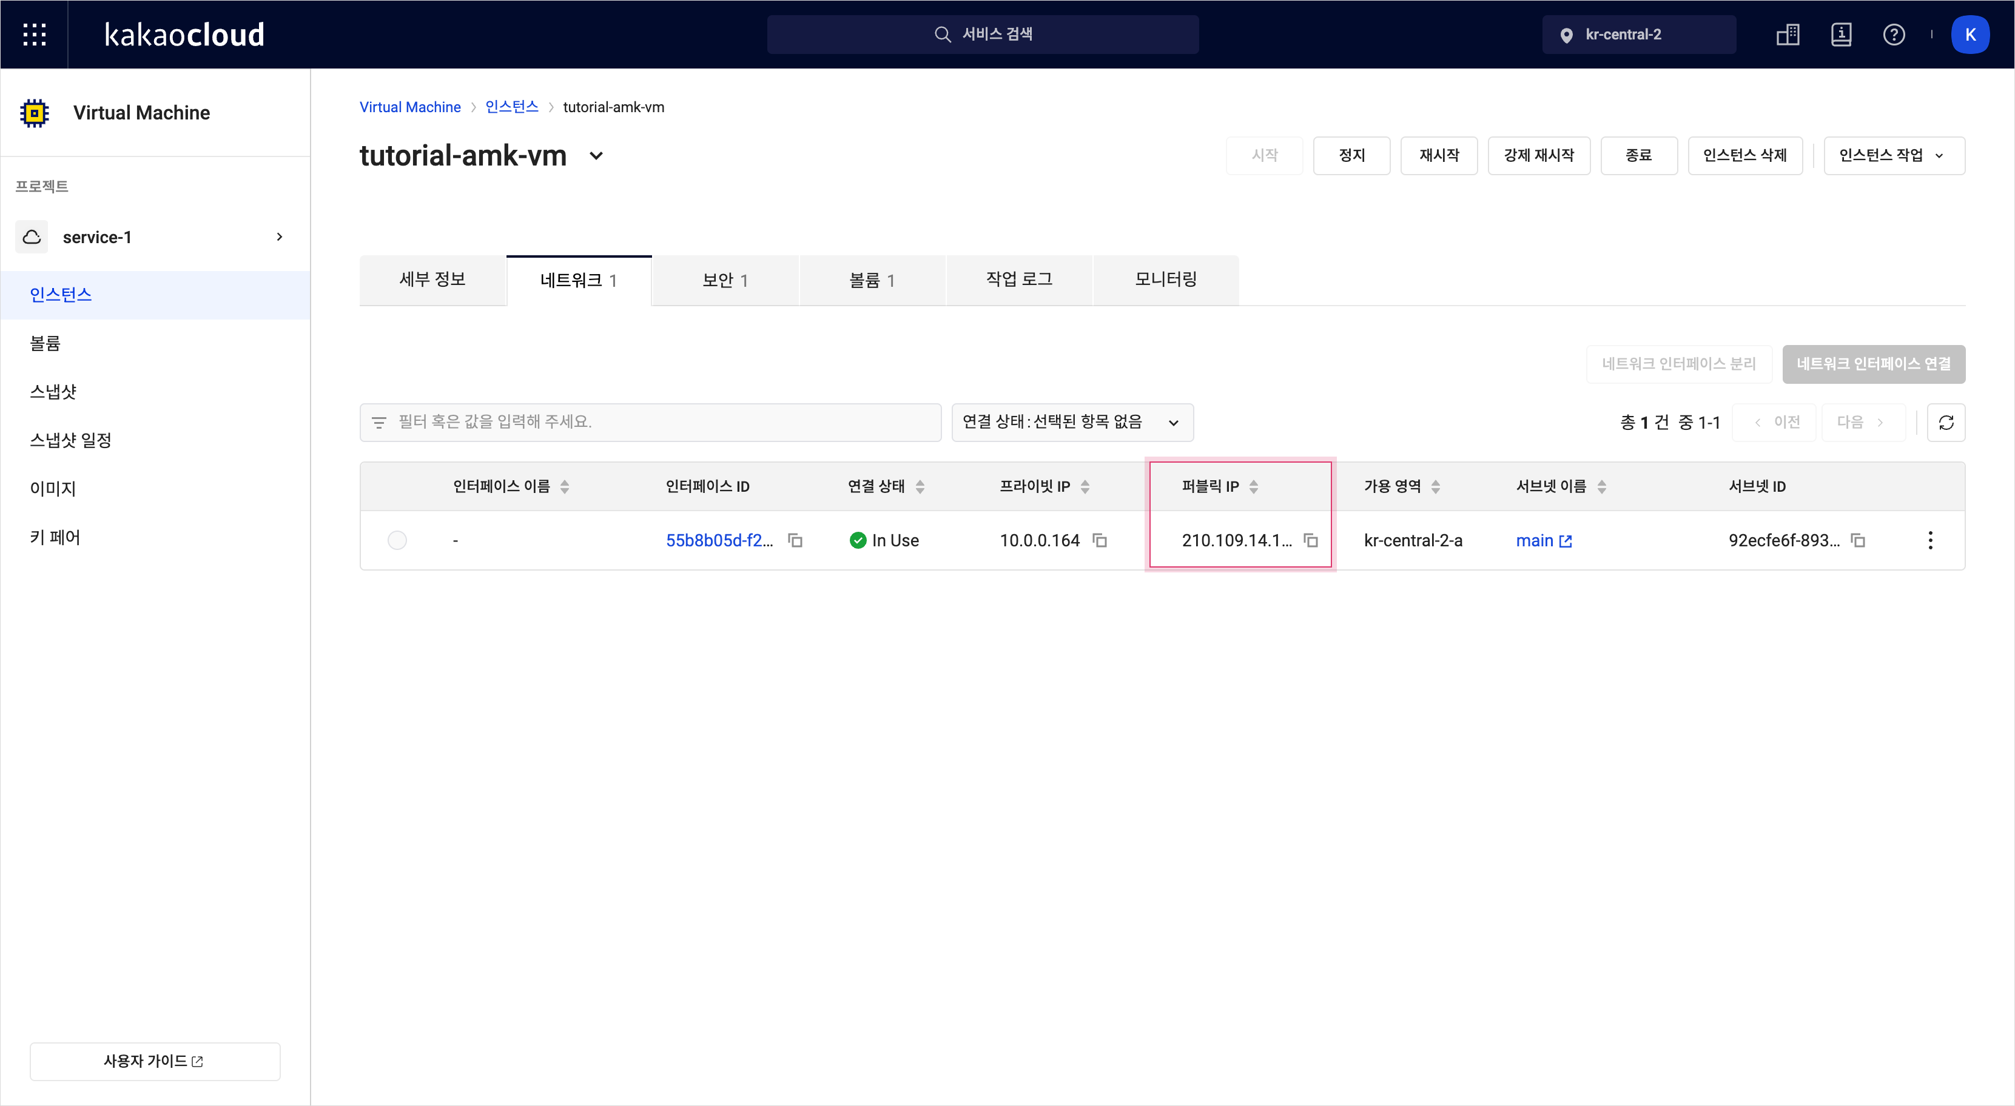Click the 정지 button

point(1351,156)
